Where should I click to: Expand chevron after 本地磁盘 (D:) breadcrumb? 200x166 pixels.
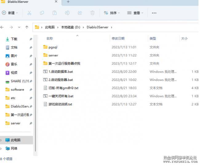tap(83, 27)
